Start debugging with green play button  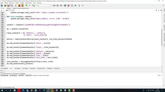(x=76, y=6)
